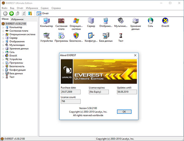This screenshot has width=184, height=141.
Task: Expand the Тест tree node
Action: (3, 77)
